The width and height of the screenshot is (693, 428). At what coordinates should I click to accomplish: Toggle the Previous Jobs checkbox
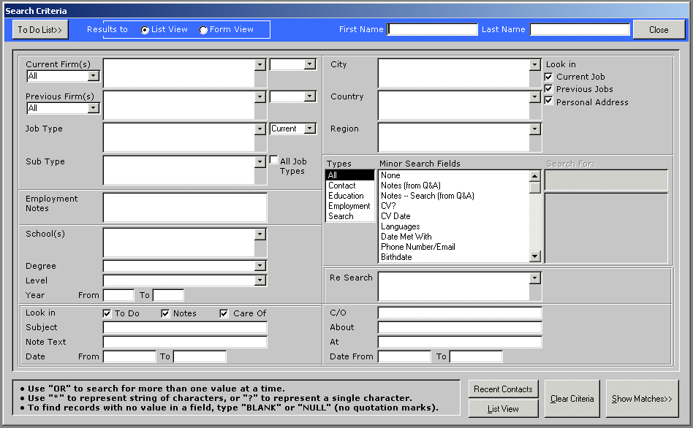tap(548, 89)
